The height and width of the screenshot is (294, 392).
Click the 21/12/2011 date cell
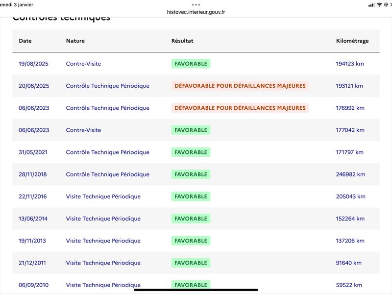pyautogui.click(x=32, y=263)
